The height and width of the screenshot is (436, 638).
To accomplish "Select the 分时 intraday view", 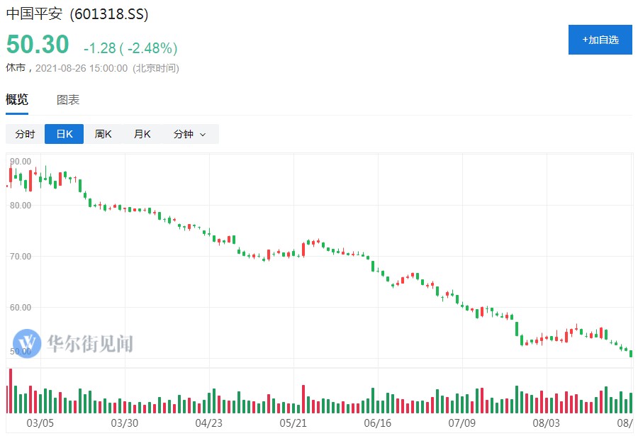I will (25, 134).
